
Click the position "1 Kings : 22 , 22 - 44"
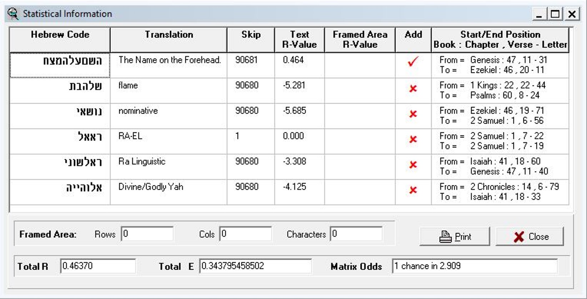coord(508,85)
